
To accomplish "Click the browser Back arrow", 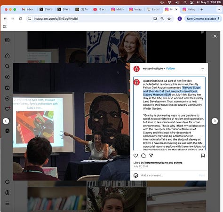I will [5, 19].
